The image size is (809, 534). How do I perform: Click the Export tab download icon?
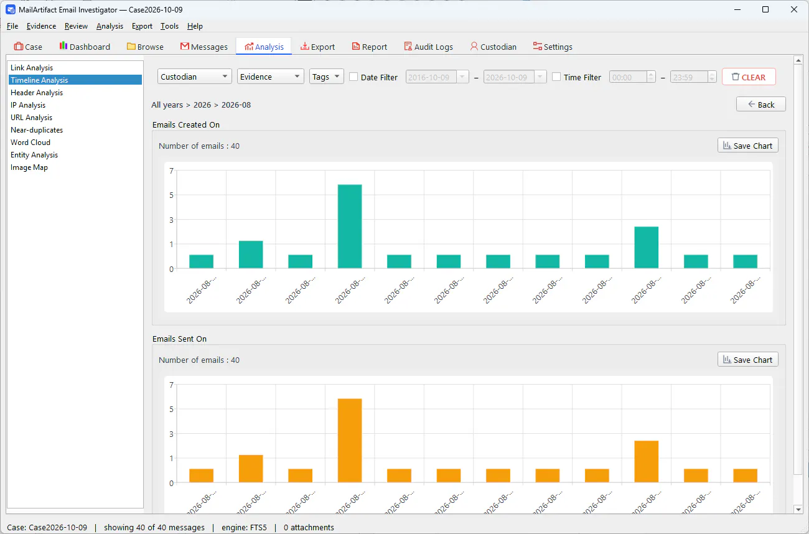point(305,47)
